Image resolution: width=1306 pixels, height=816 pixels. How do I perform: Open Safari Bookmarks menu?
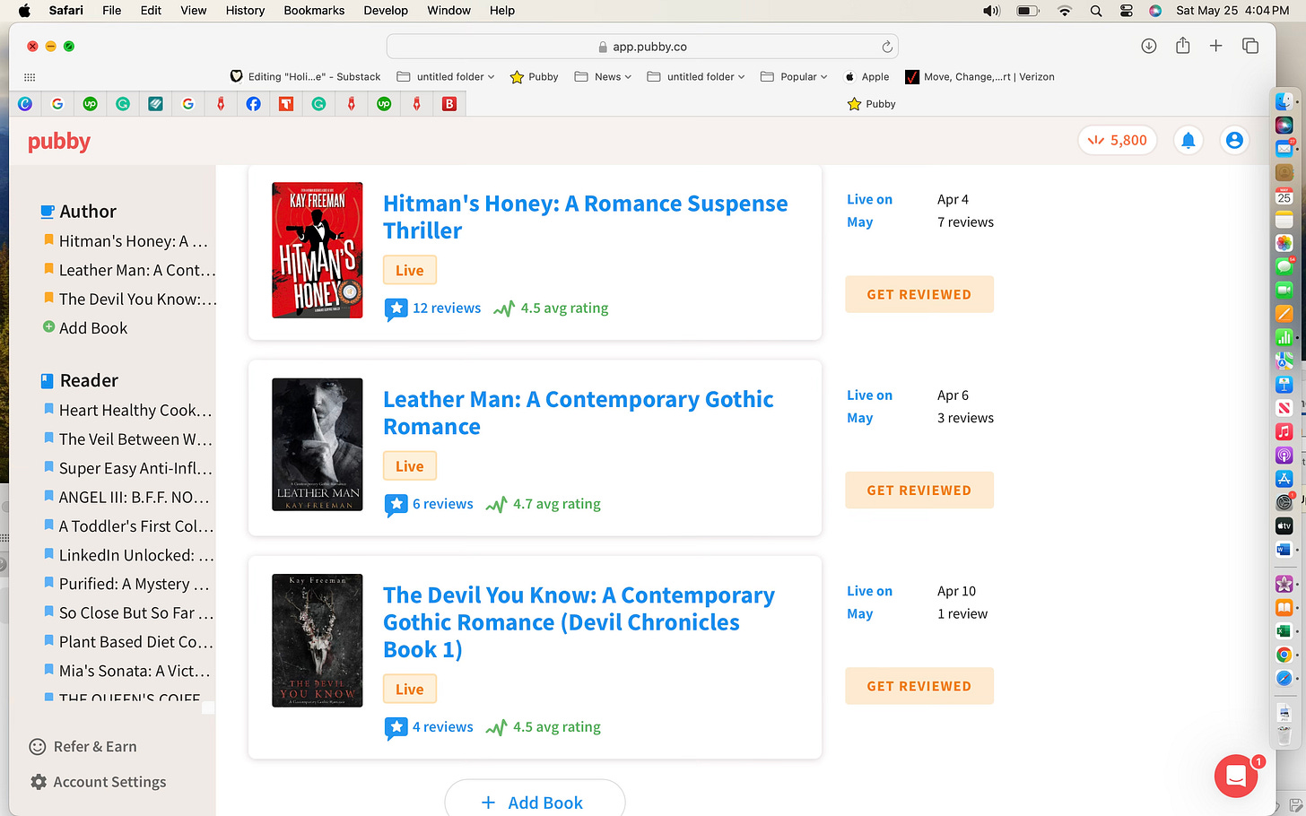pos(314,11)
